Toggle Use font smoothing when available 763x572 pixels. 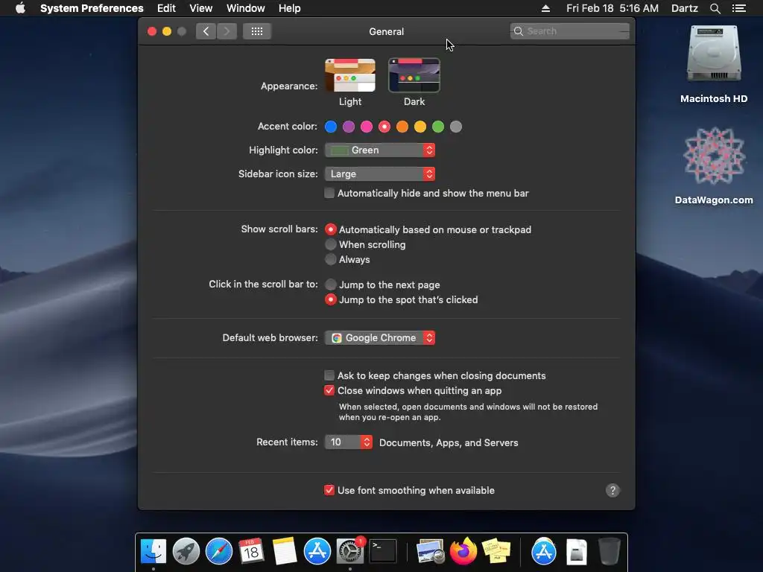pos(329,490)
